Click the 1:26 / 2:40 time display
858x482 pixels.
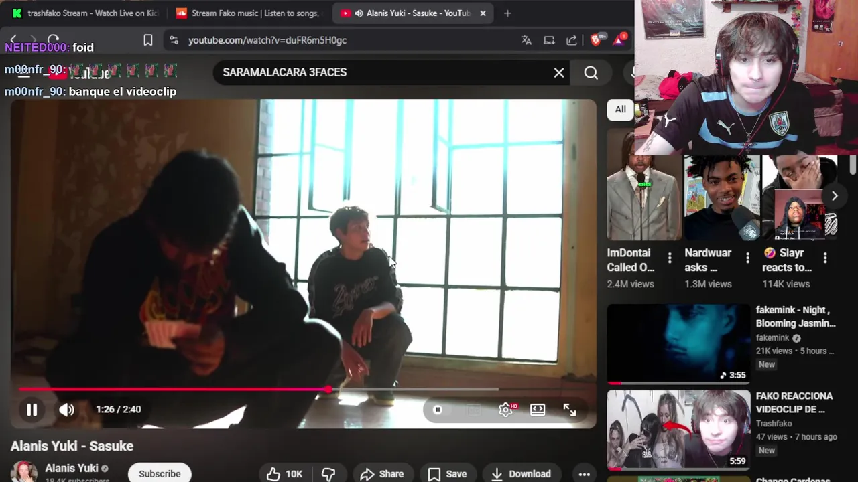pos(118,409)
